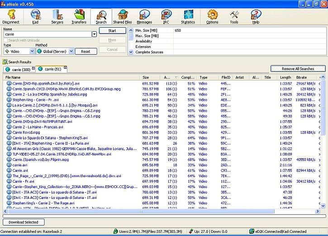Click upload/download arrows icon in status bar
This screenshot has height=236, width=328.
pos(191,231)
